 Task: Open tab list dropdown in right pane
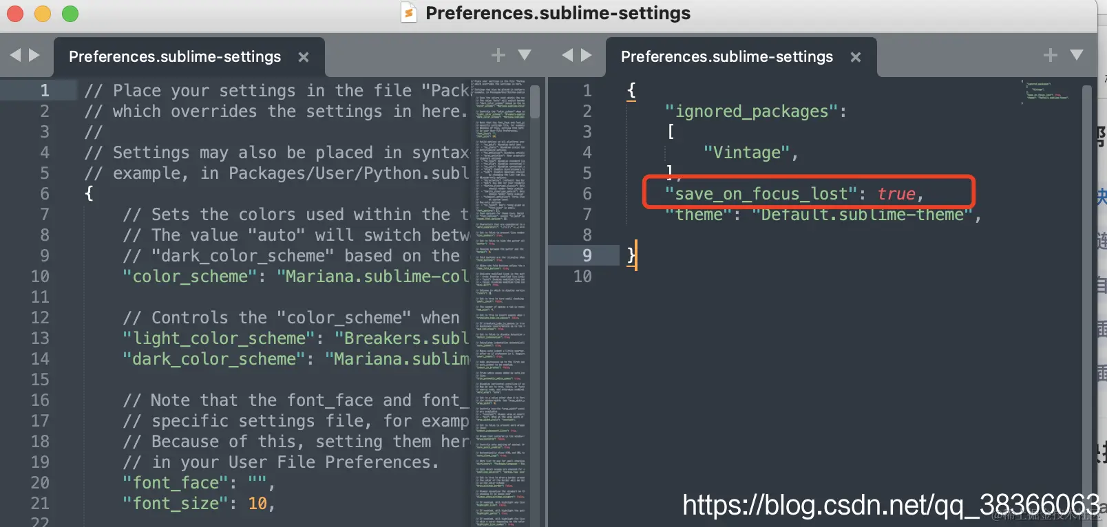(x=1077, y=55)
